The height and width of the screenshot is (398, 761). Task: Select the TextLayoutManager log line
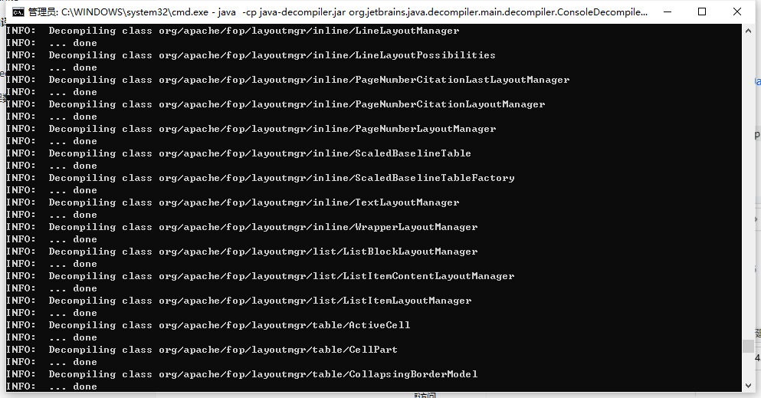coord(232,202)
